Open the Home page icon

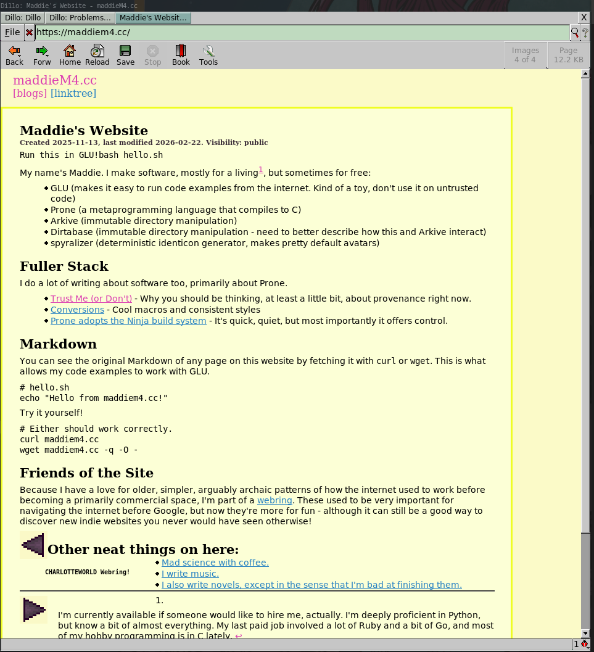pyautogui.click(x=70, y=51)
